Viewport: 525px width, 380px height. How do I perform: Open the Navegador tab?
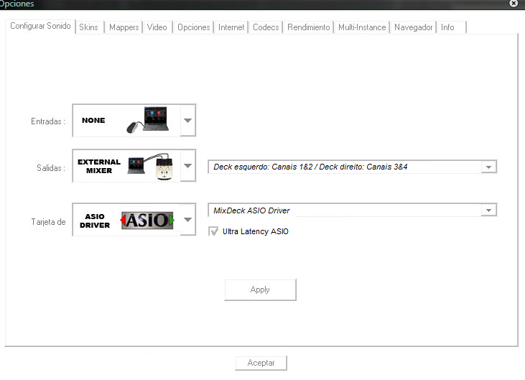point(413,27)
